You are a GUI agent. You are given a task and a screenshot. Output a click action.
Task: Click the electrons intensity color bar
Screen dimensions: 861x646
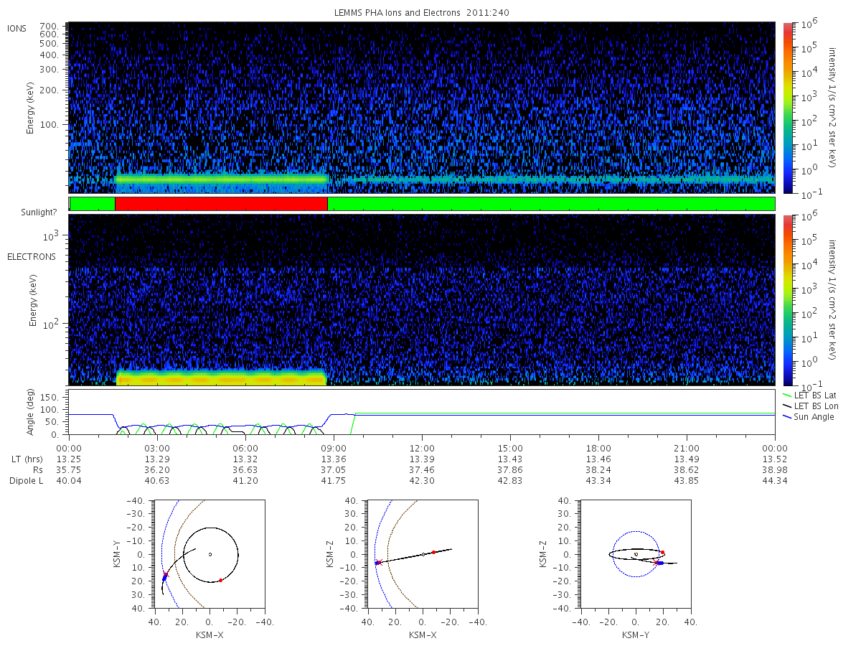pyautogui.click(x=787, y=300)
